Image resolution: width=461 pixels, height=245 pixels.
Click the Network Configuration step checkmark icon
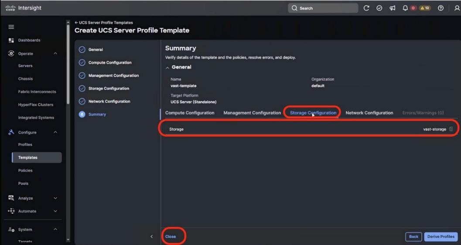(x=82, y=101)
